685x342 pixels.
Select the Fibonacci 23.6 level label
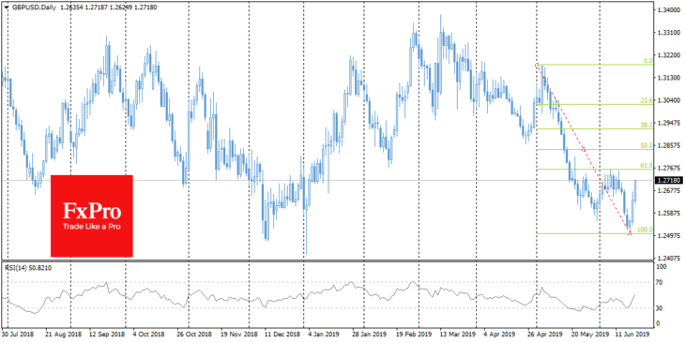coord(647,101)
